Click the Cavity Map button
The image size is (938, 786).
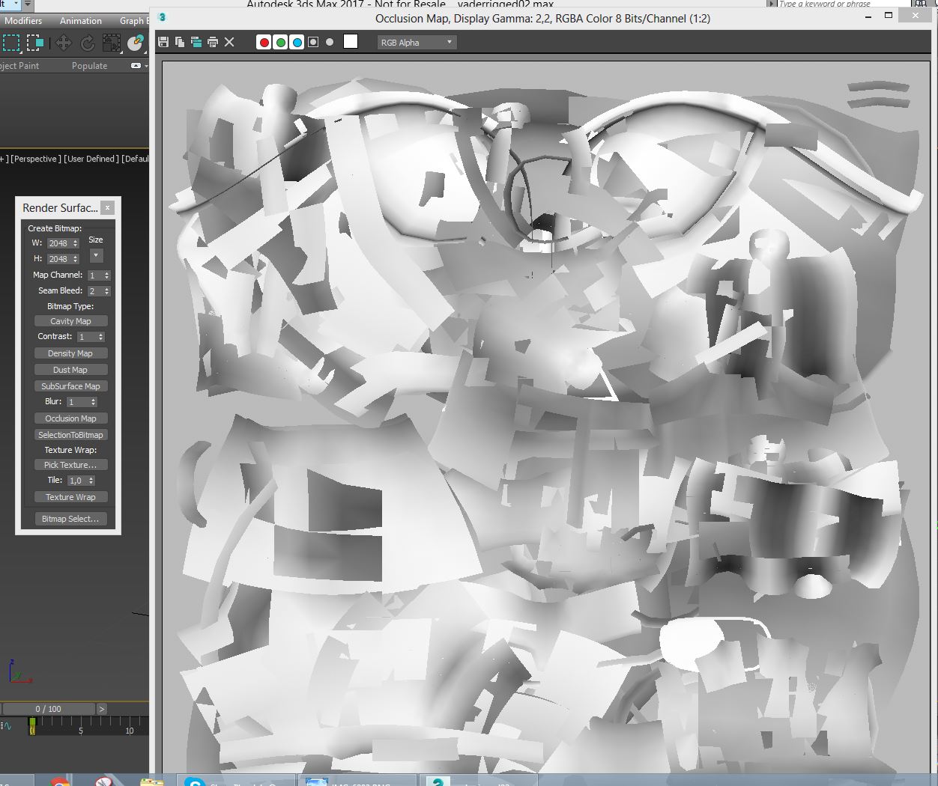click(x=70, y=321)
